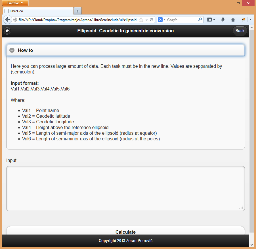Viewport: 256px width, 249px height.
Task: Reload the page with the refresh icon
Action: 151,20
